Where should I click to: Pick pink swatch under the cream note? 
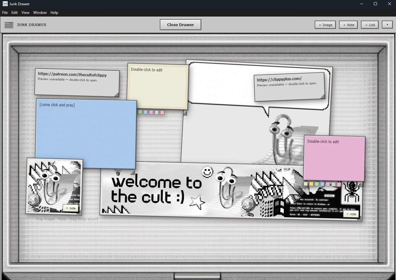151,113
